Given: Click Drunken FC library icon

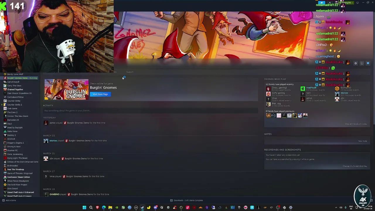Looking at the screenshot, I should tap(5, 150).
